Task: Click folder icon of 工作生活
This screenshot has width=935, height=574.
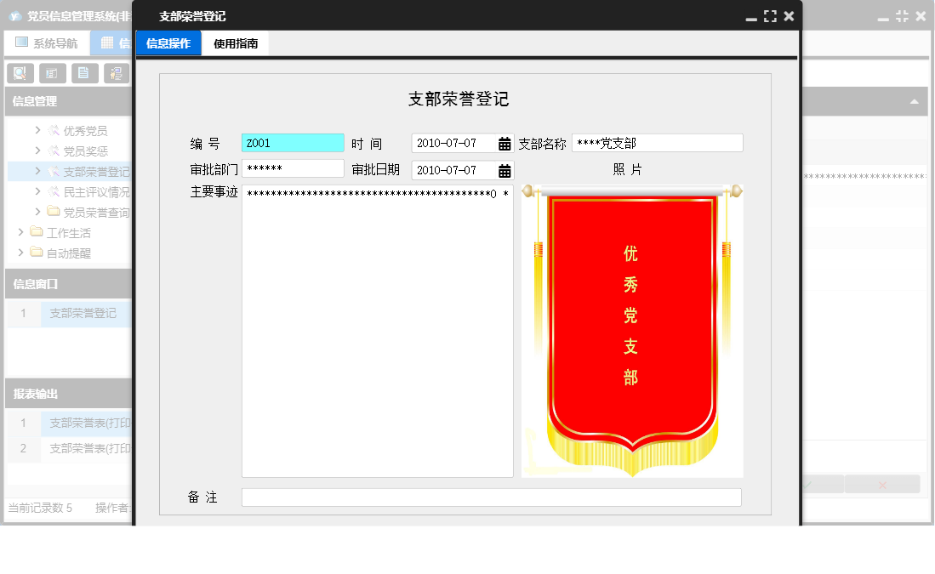Action: pyautogui.click(x=37, y=232)
